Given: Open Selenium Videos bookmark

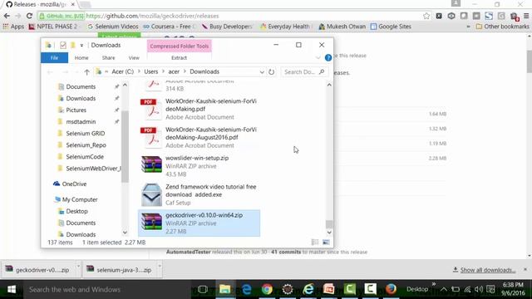Looking at the screenshot, I should click(113, 27).
